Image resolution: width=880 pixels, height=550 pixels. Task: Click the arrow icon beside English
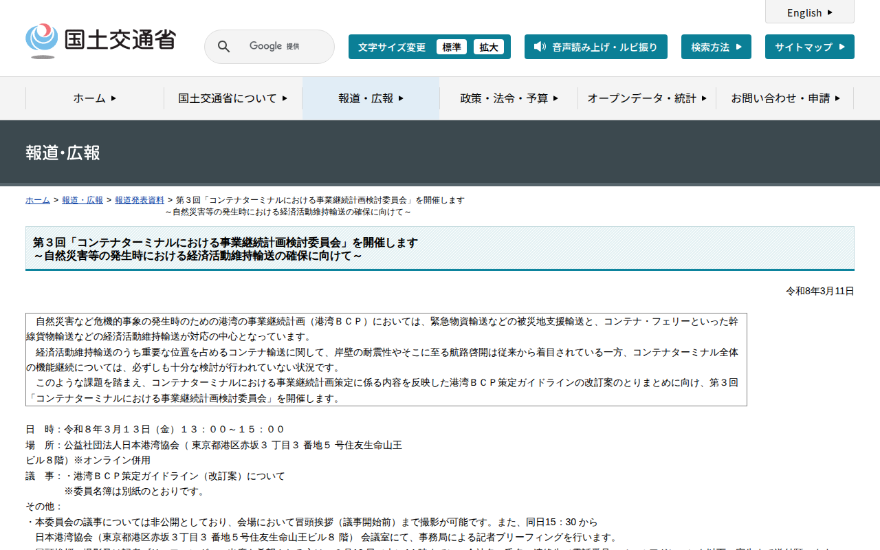coord(830,12)
